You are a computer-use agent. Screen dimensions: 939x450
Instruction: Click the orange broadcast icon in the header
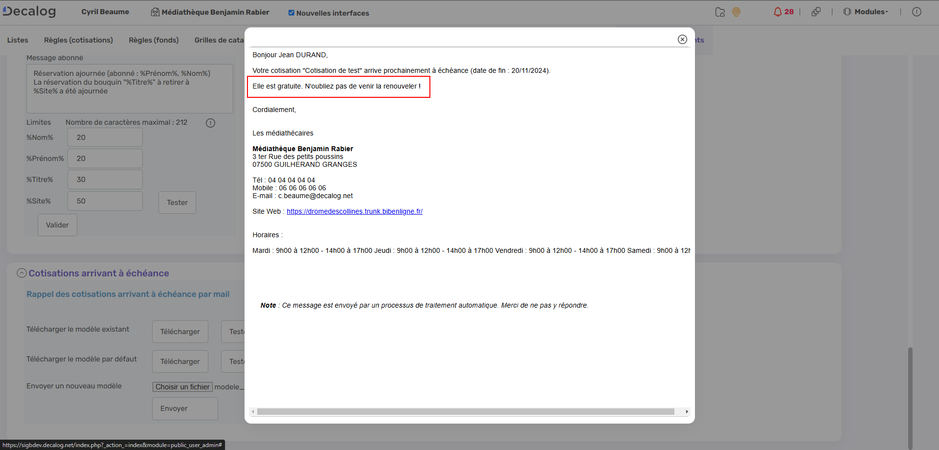(737, 12)
